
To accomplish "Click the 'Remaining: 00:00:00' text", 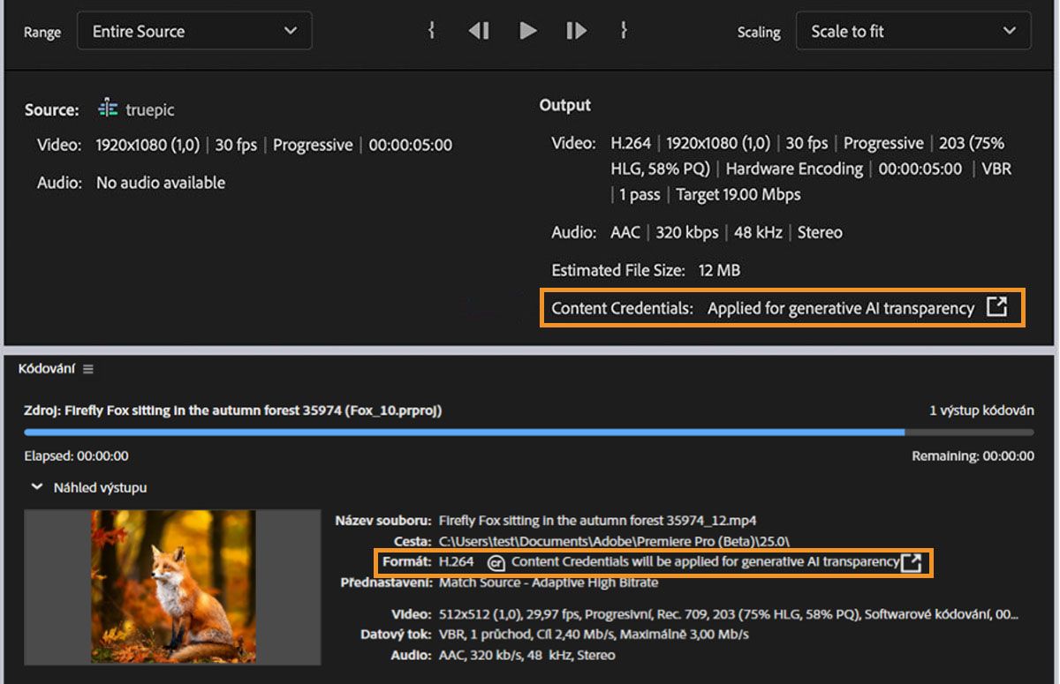I will tap(973, 456).
